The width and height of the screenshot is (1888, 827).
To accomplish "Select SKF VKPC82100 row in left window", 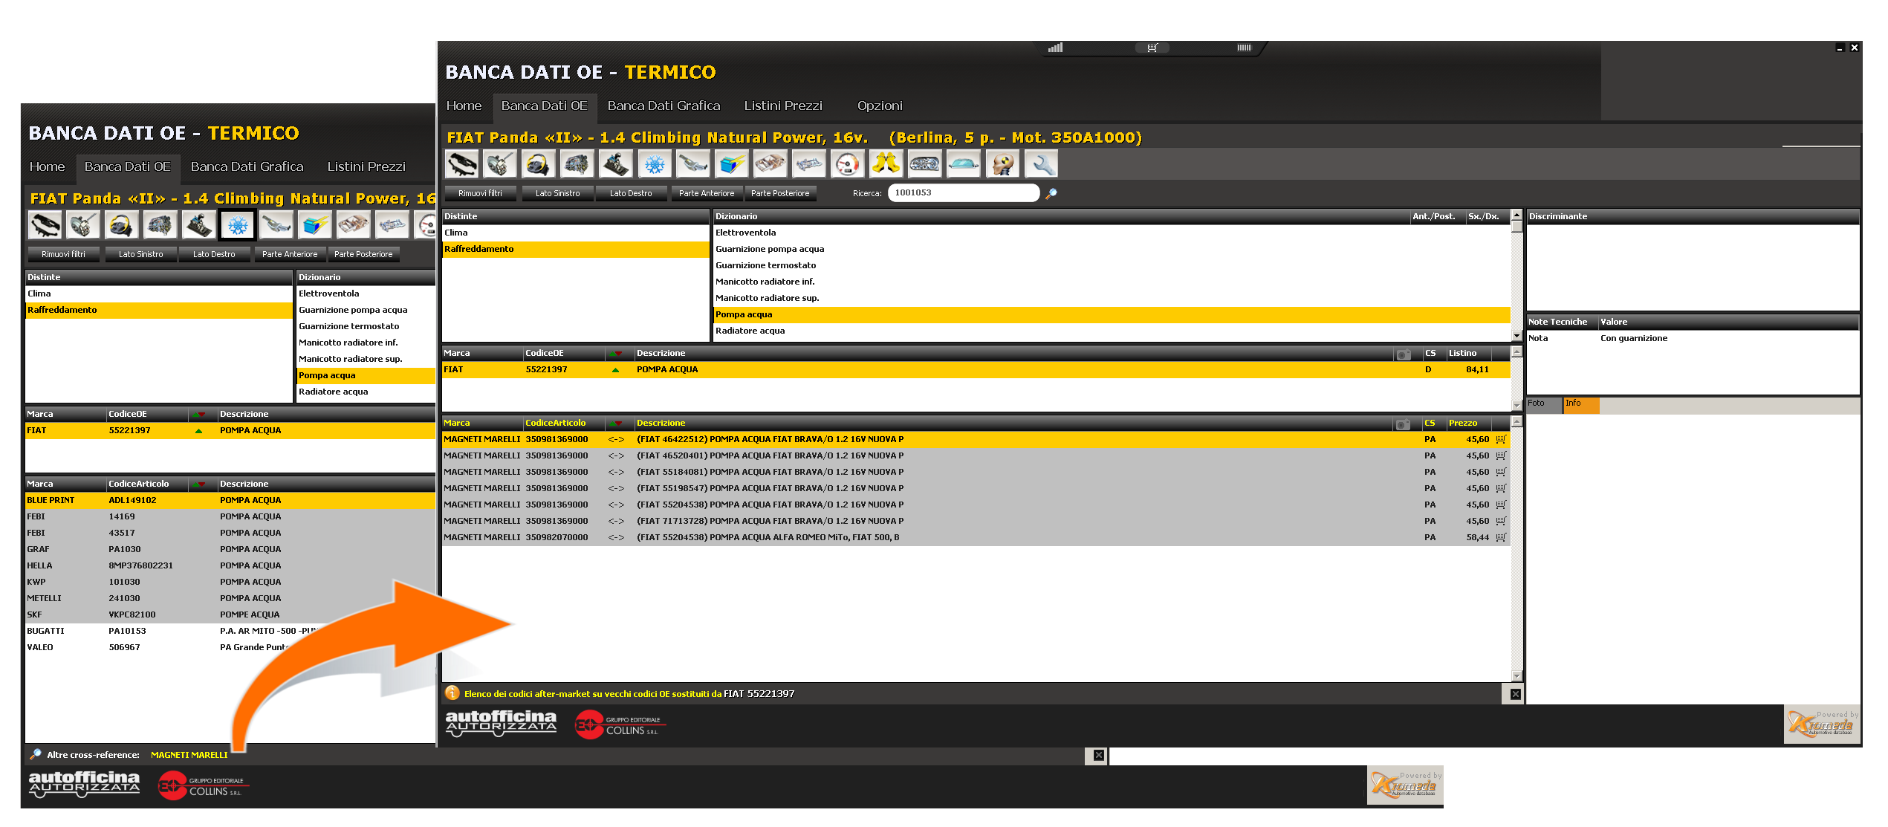I will (x=230, y=614).
